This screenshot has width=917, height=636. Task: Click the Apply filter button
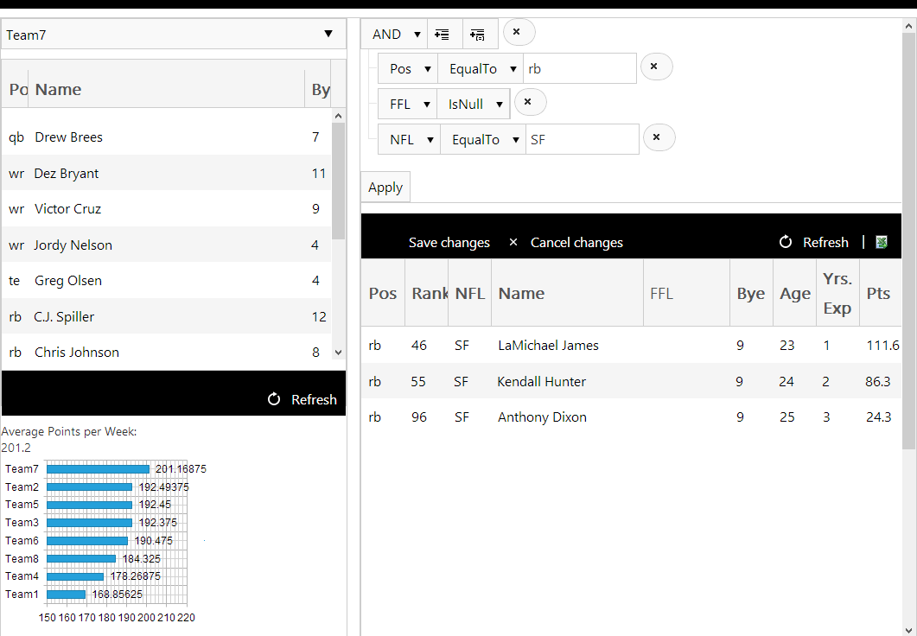coord(385,187)
